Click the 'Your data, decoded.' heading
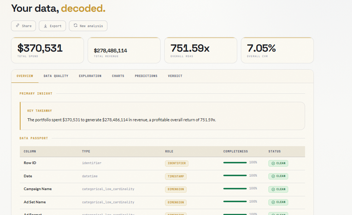This screenshot has width=352, height=215. 58,8
